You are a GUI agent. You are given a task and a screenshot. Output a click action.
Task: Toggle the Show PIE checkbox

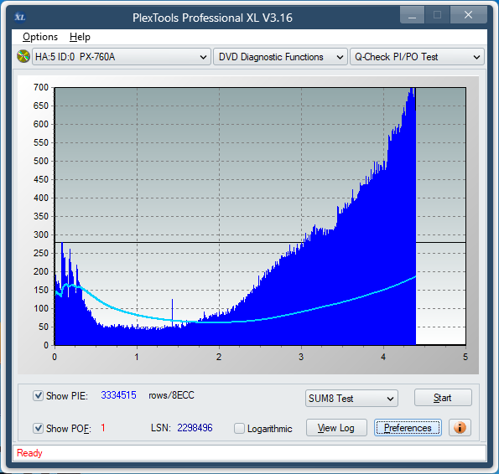coord(39,396)
